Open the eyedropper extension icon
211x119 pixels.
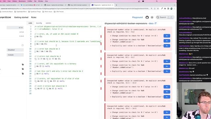coord(162,9)
